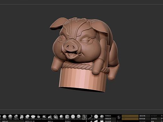Select the FormSoft brush

click(27, 117)
